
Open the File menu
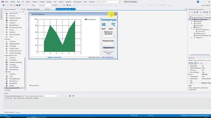point(7,2)
